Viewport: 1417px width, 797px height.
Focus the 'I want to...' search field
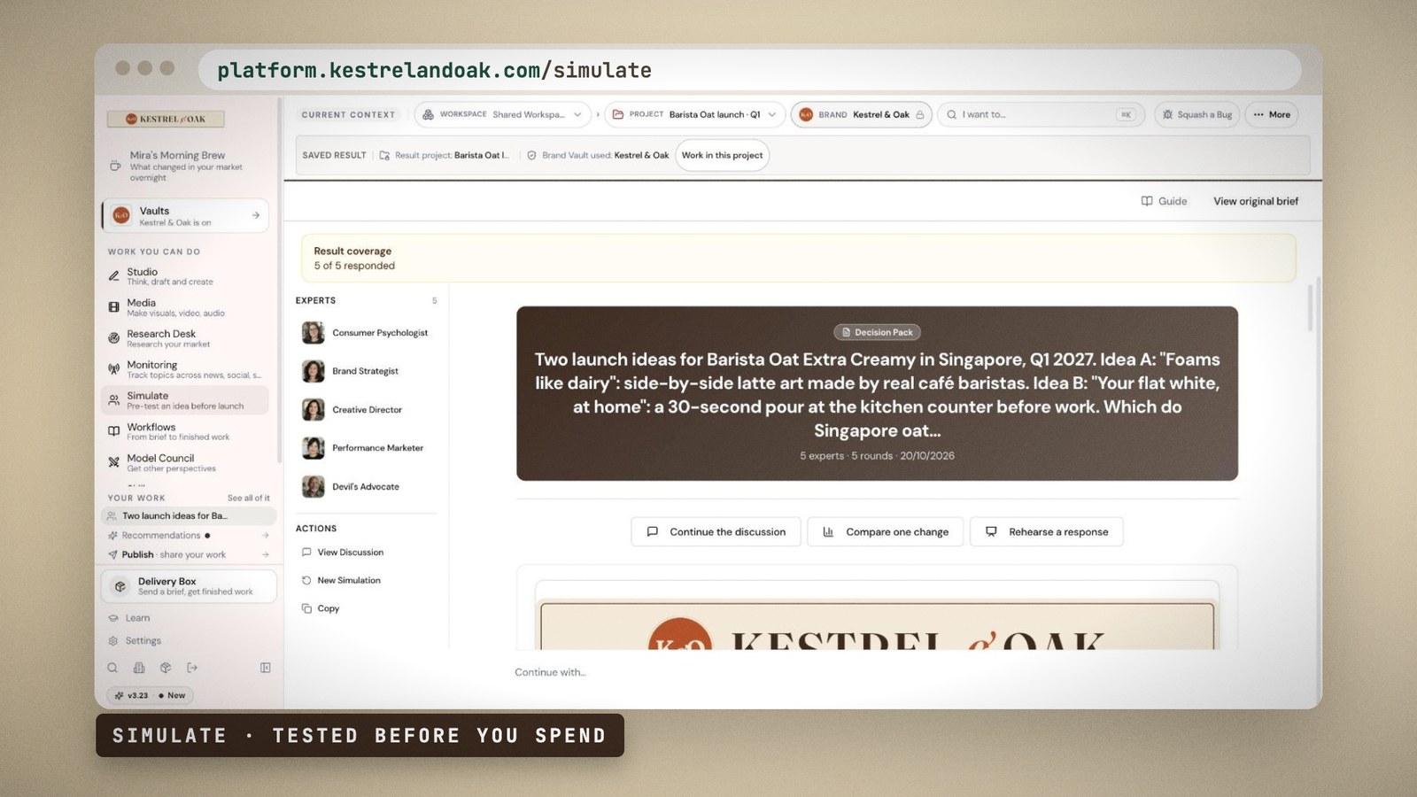point(1041,114)
